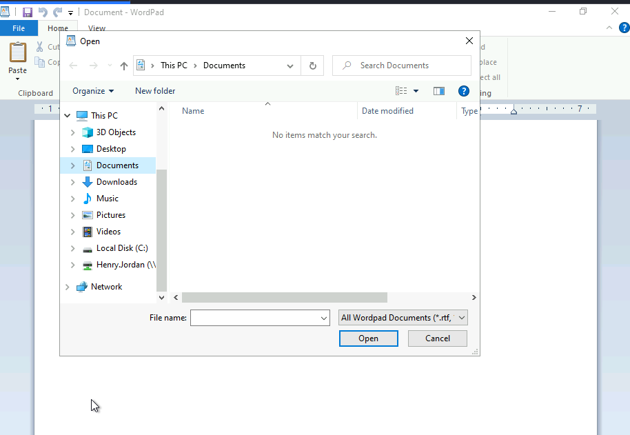This screenshot has width=630, height=435.
Task: Collapse the WordPad ribbon with the caret
Action: pyautogui.click(x=609, y=28)
